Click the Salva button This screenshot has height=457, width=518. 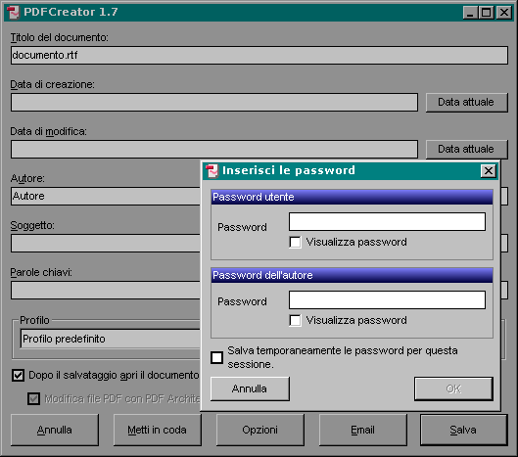coord(464,430)
